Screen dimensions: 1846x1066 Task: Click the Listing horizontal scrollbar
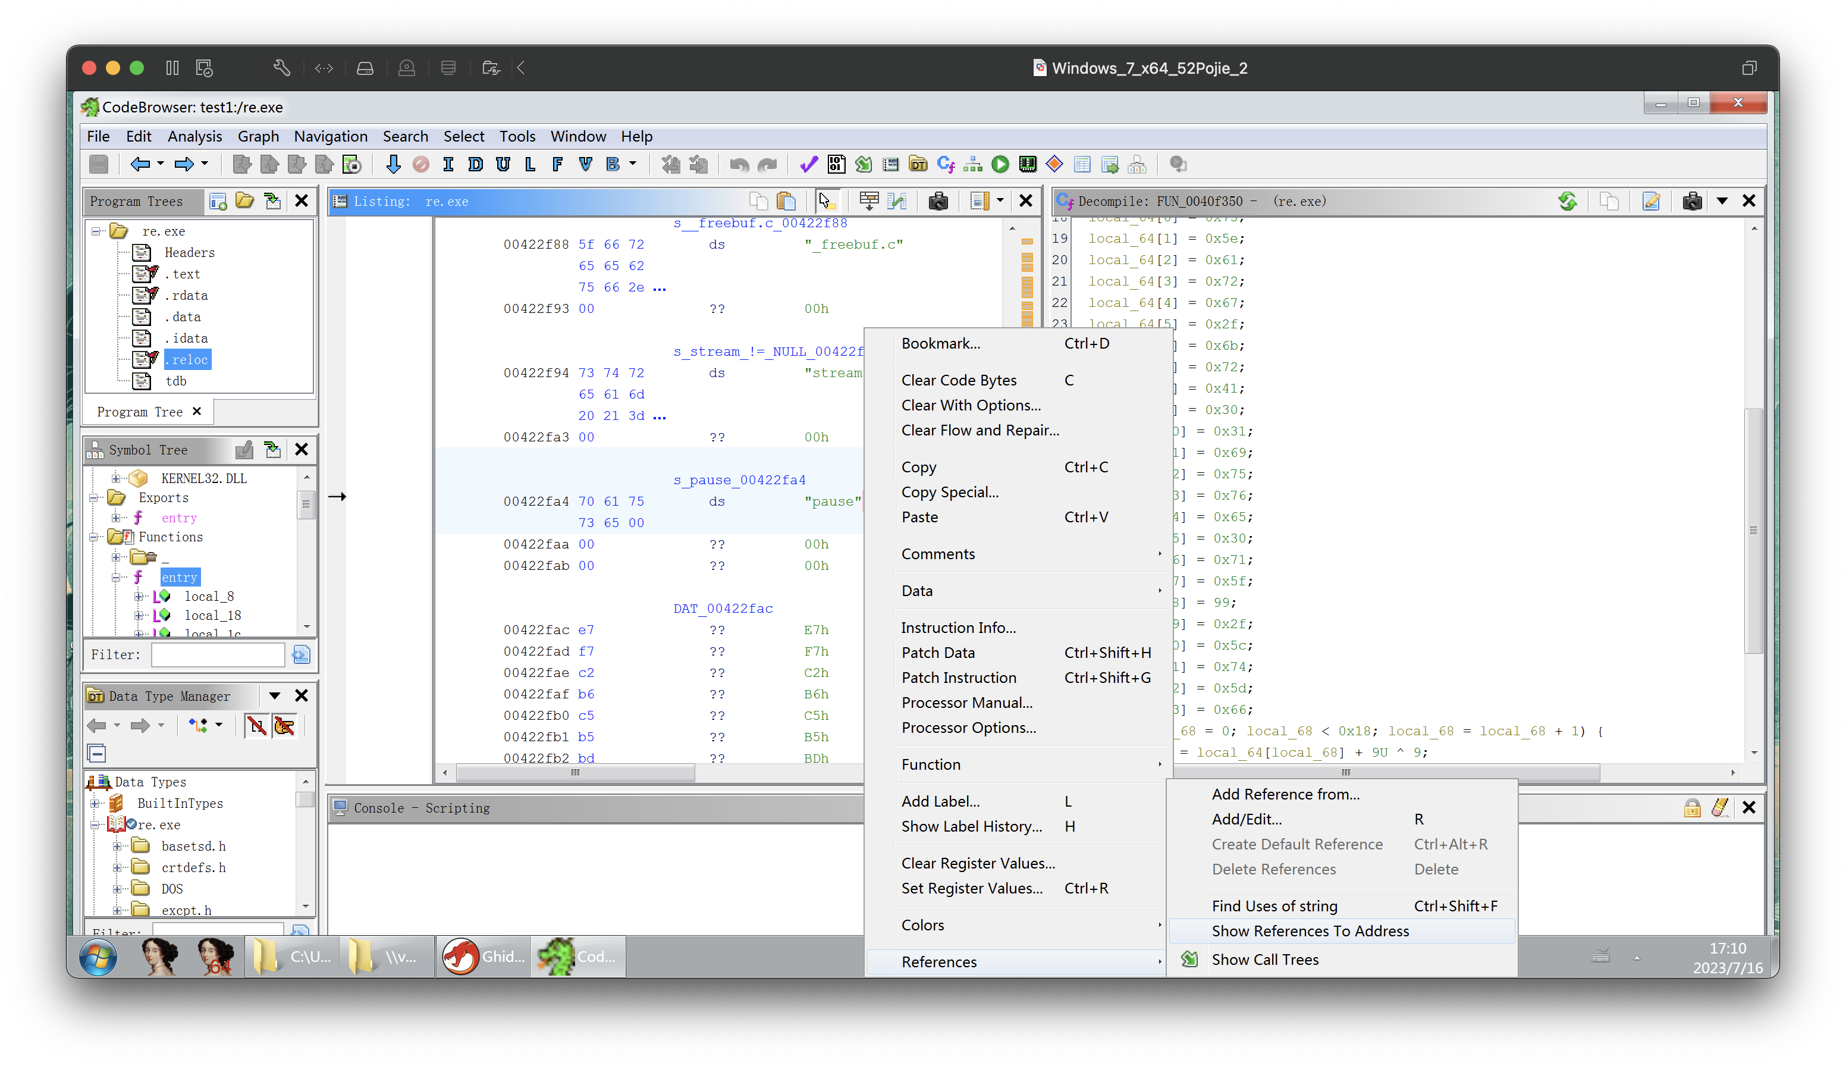coord(575,772)
